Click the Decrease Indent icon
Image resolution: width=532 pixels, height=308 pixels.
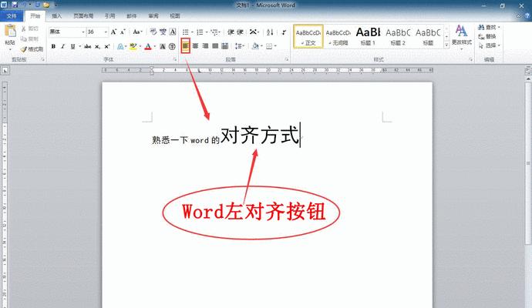pos(231,32)
